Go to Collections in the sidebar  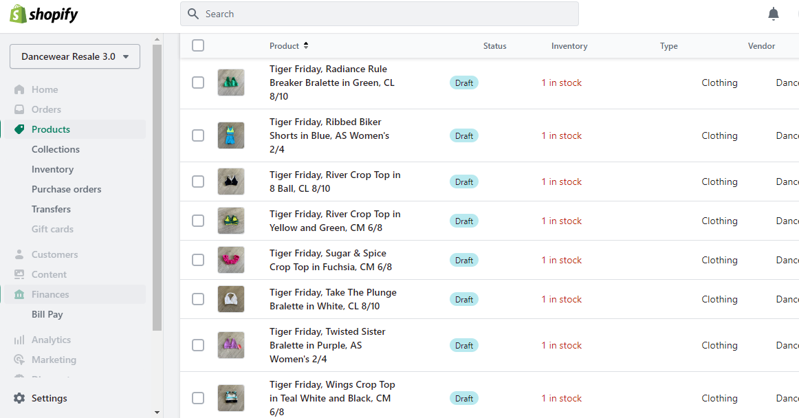click(x=56, y=149)
